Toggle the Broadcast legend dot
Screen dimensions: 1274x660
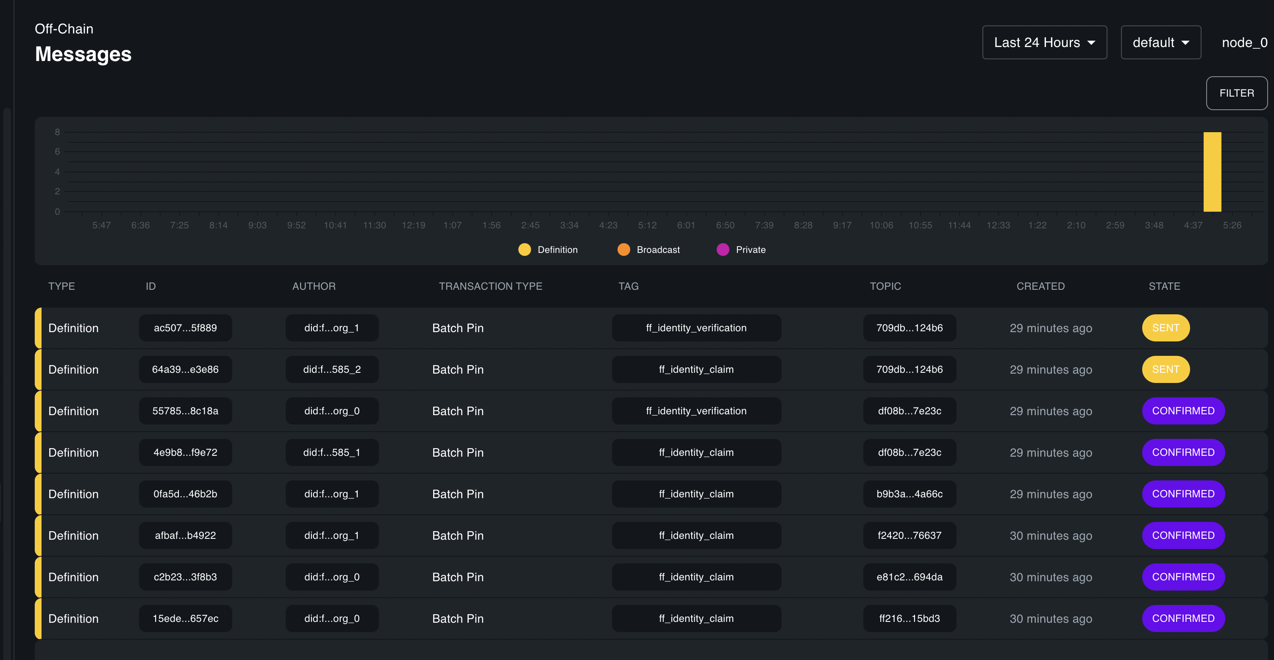tap(623, 250)
